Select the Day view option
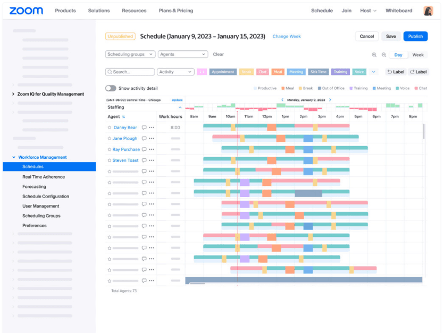This screenshot has width=444, height=333. pyautogui.click(x=398, y=55)
